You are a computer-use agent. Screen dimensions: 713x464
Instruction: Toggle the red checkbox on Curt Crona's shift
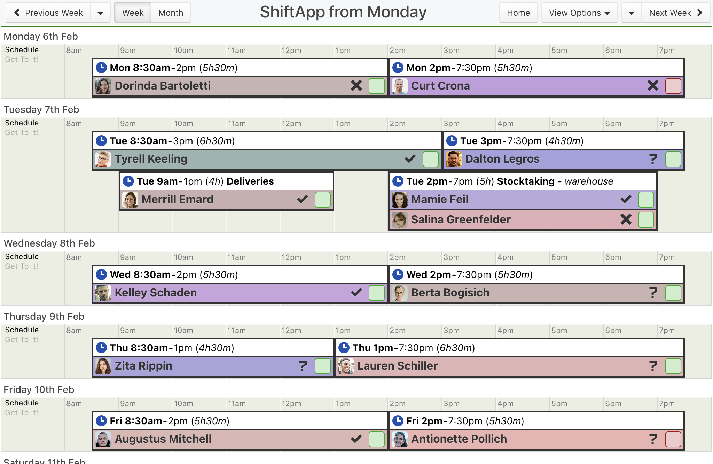tap(673, 86)
